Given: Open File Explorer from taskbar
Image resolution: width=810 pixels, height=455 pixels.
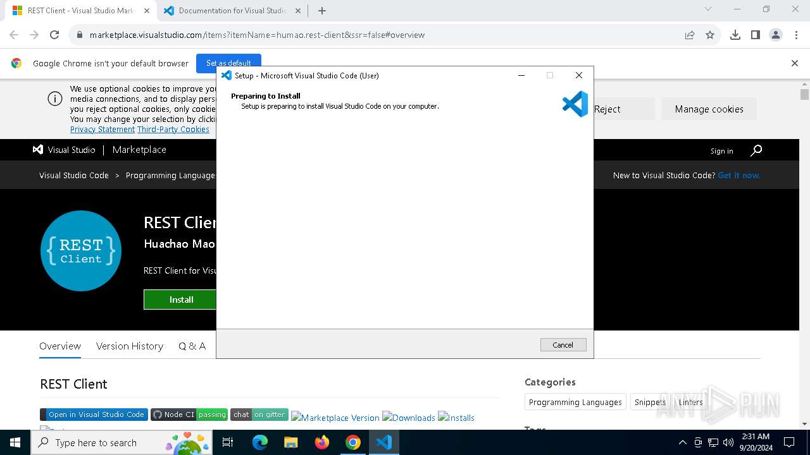Looking at the screenshot, I should tap(290, 442).
